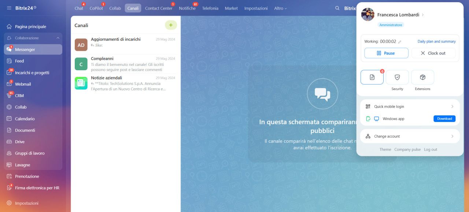The image size is (469, 212).
Task: Open the Extensions cube icon tile
Action: click(x=422, y=77)
